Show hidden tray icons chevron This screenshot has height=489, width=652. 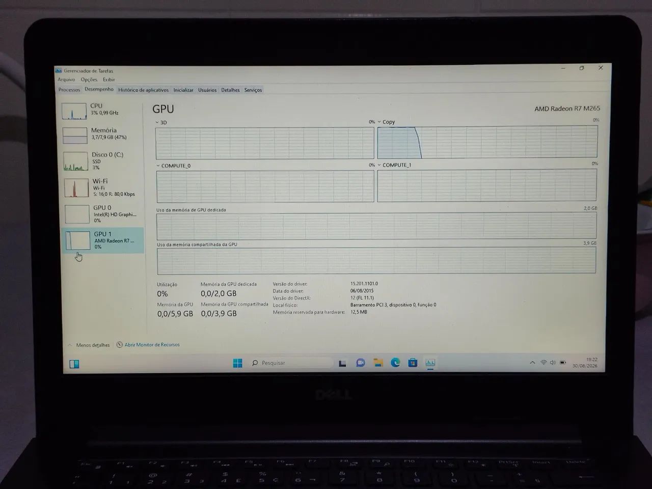coord(532,363)
